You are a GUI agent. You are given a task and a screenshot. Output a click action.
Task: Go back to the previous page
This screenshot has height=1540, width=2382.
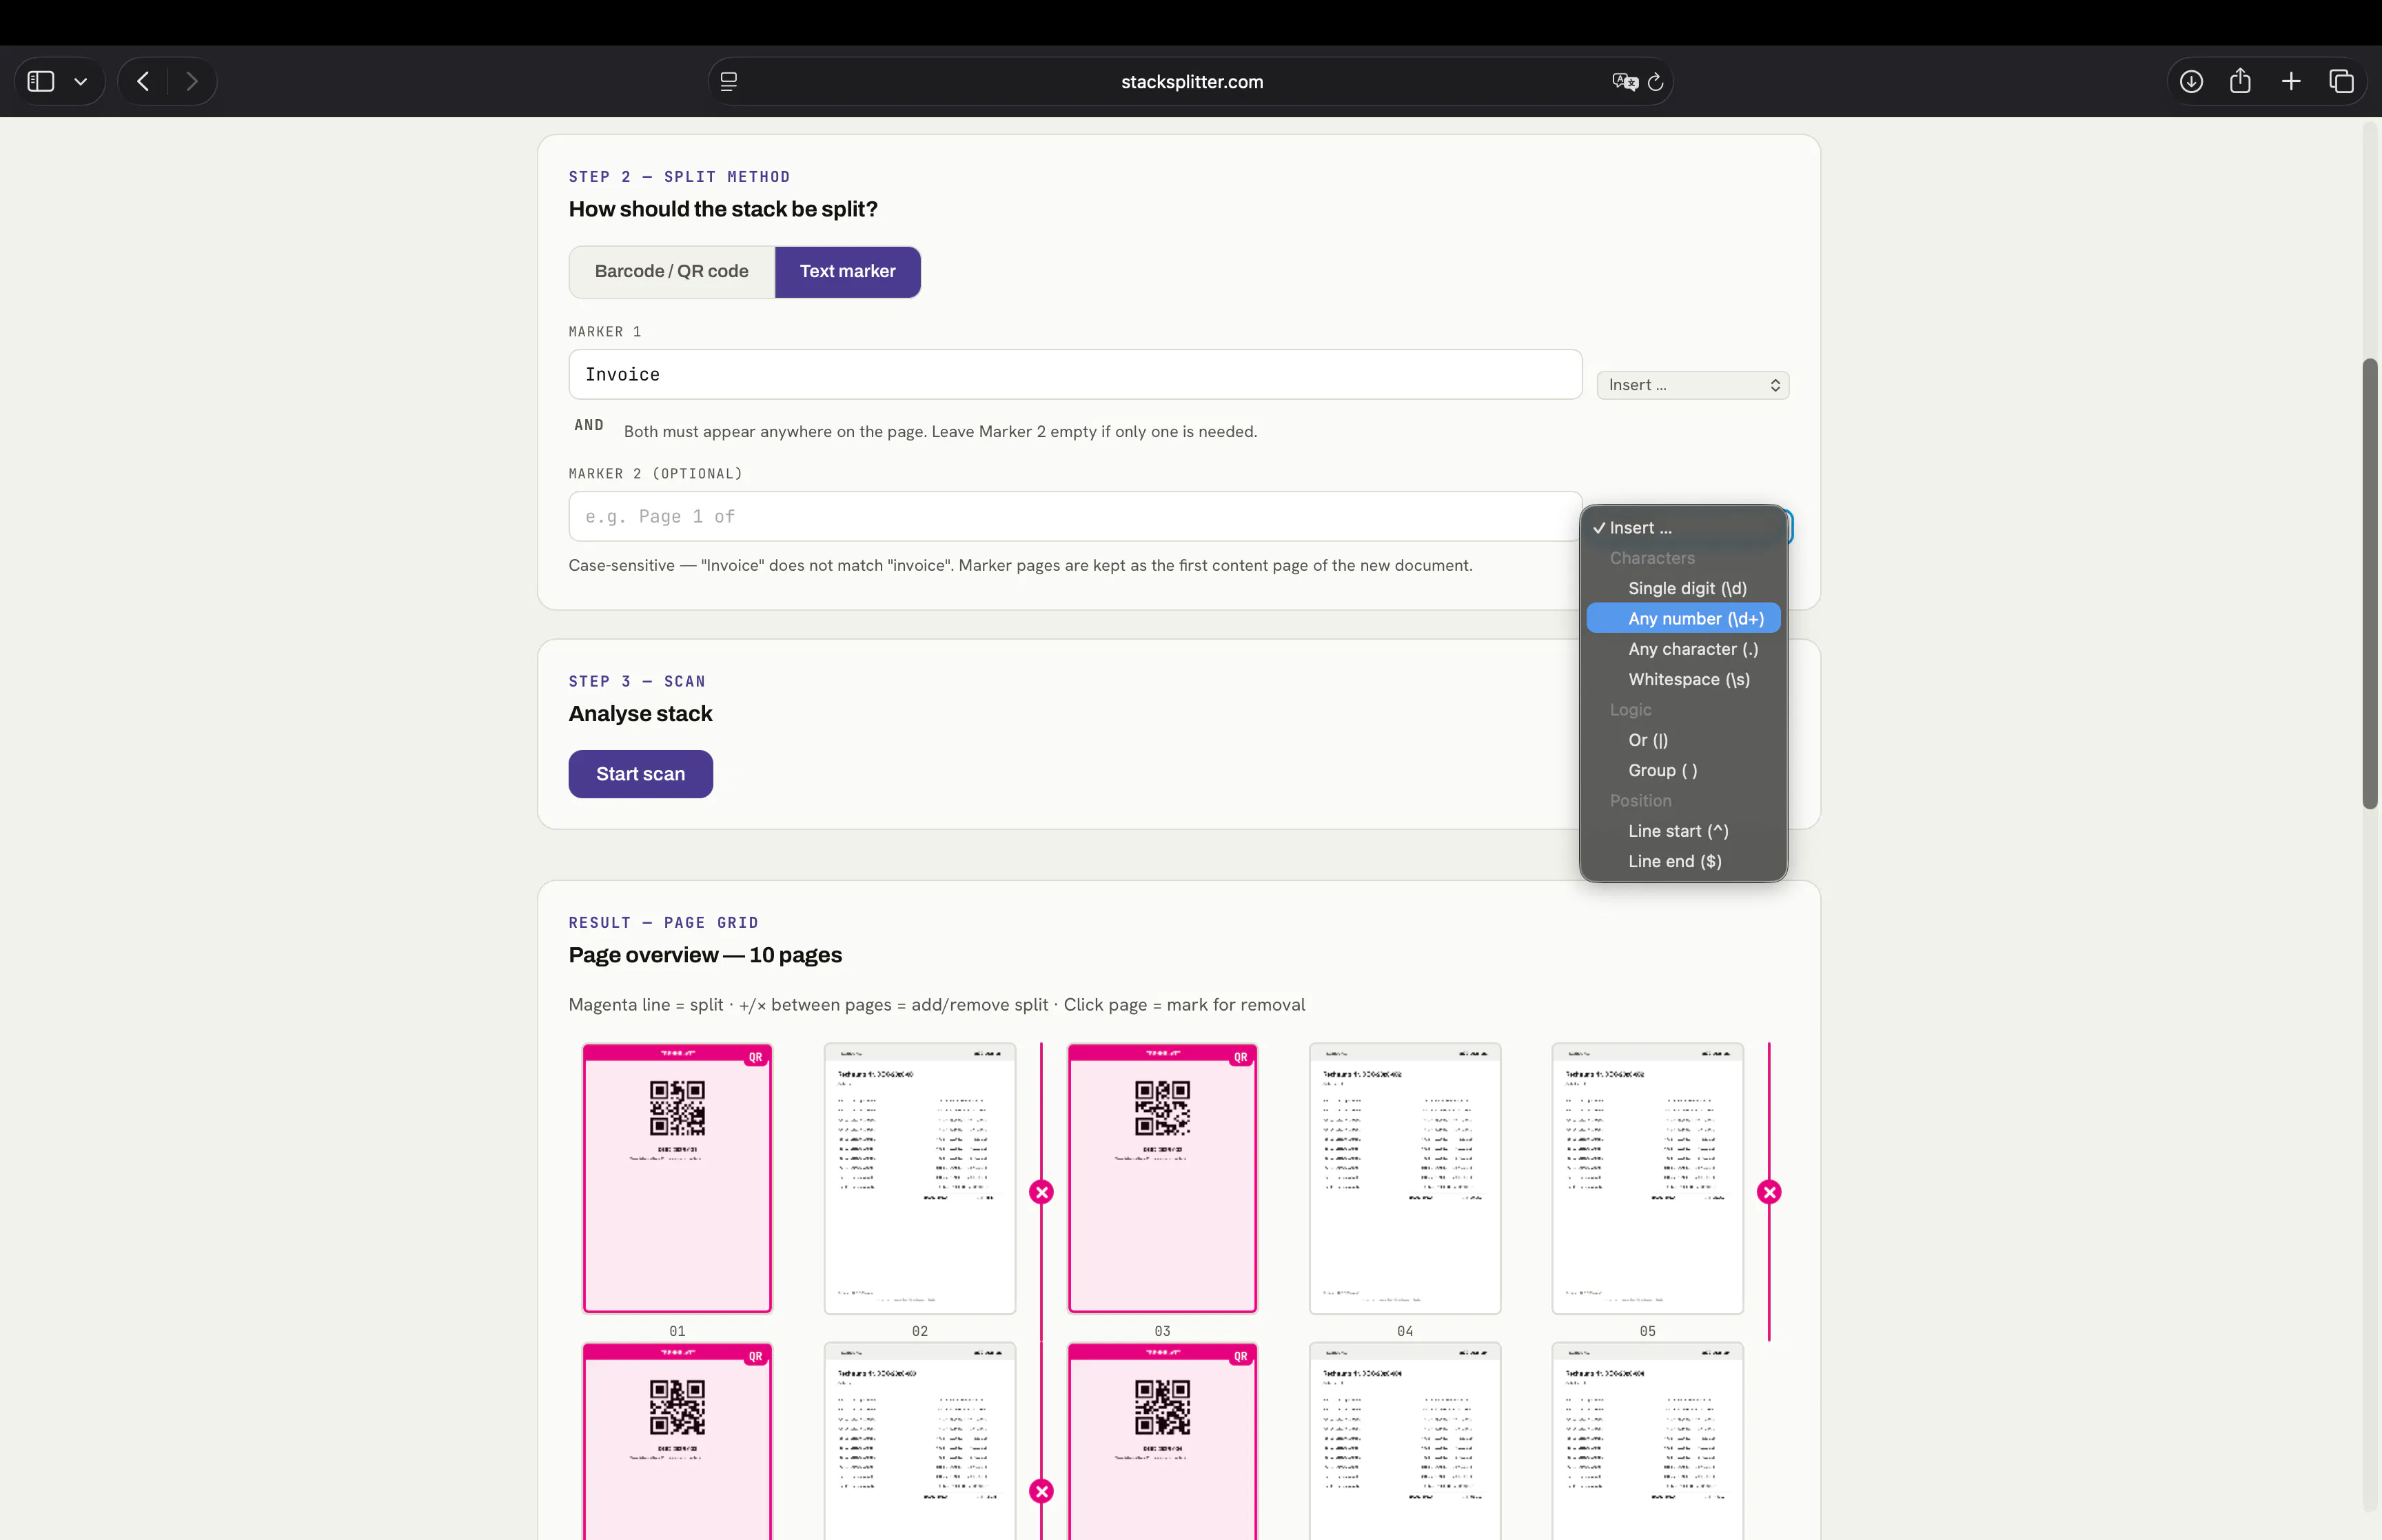(x=143, y=81)
